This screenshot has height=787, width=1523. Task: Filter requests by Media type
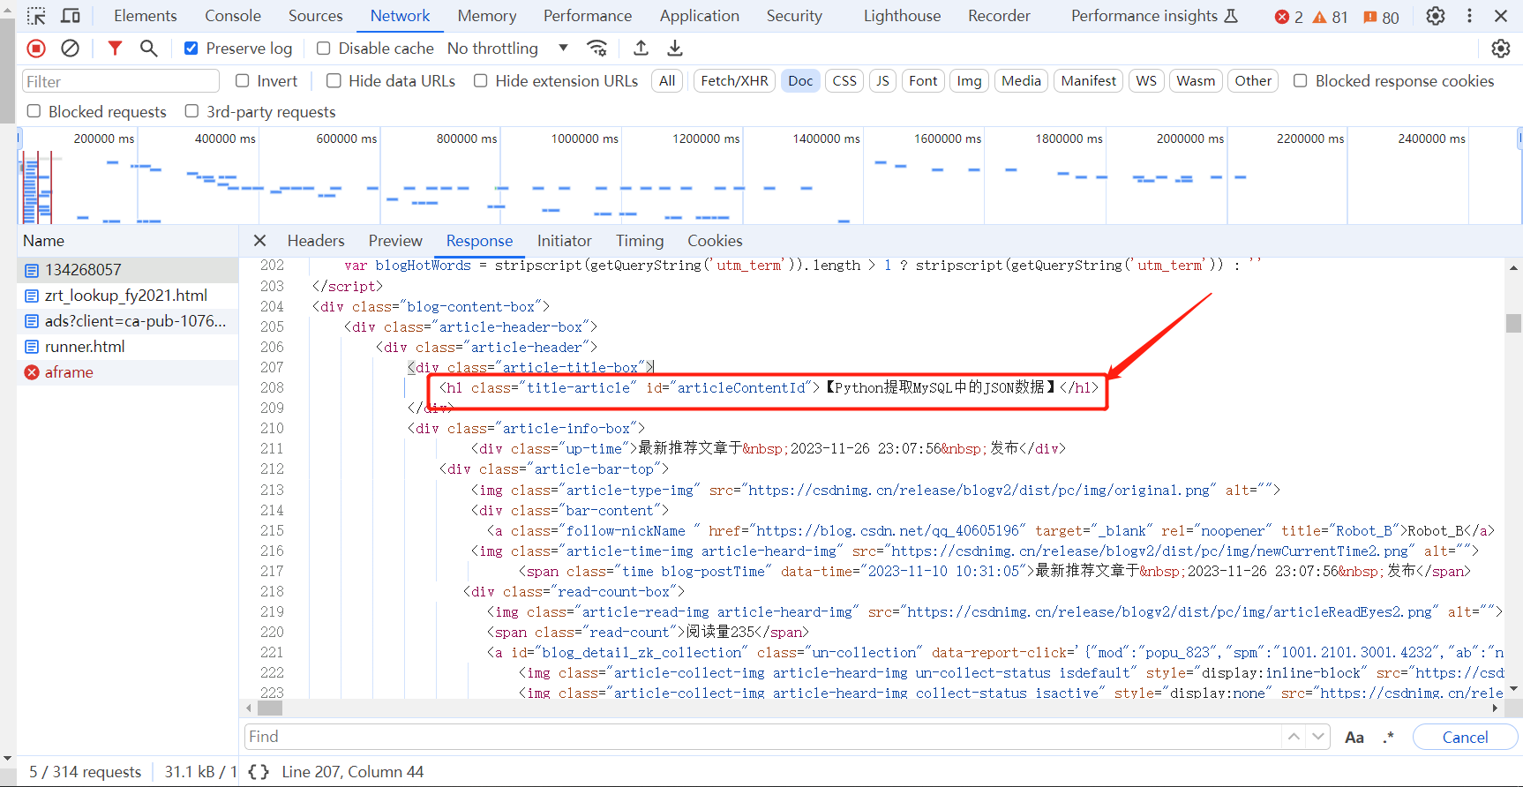pyautogui.click(x=1021, y=81)
